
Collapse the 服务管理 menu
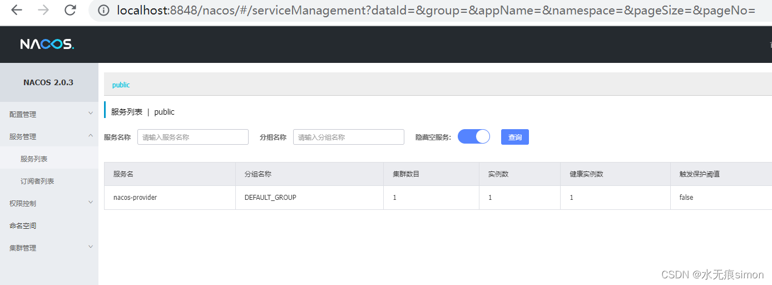click(49, 136)
